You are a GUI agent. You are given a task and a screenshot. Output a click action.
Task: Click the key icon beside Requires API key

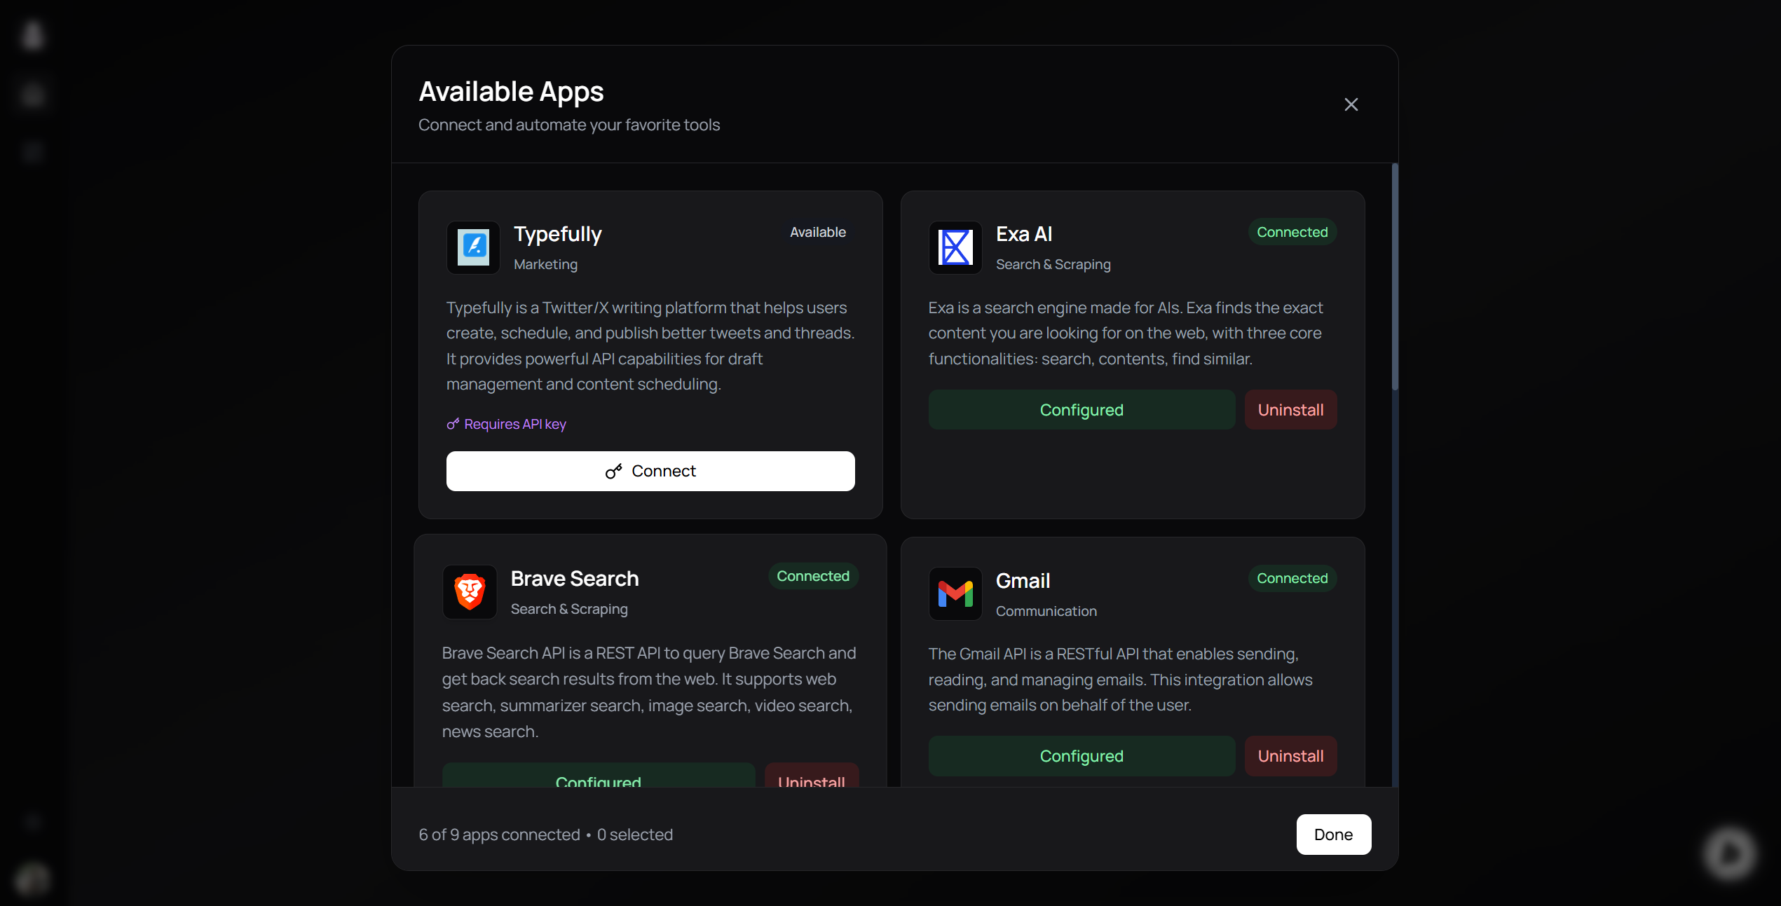point(453,424)
